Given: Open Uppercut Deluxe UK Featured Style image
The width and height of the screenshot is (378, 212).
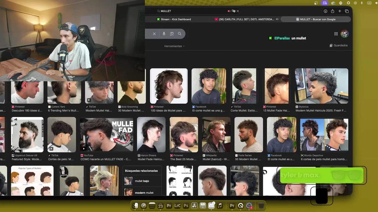Looking at the screenshot, I should tap(27, 135).
